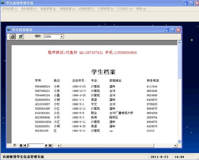Click major 机电
Image resolution: width=199 pixels, height=160 pixels.
[94, 117]
